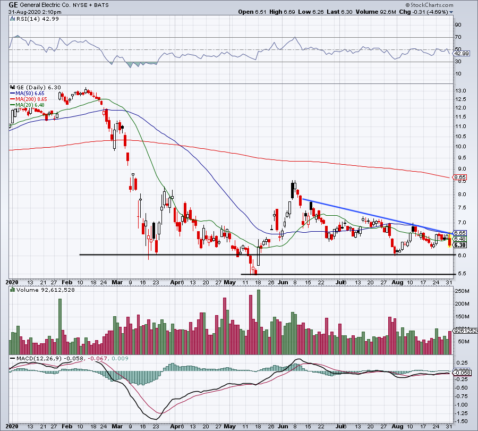Image resolution: width=478 pixels, height=431 pixels.
Task: Click the red 8.65 MA(200) axis tag
Action: pos(460,177)
